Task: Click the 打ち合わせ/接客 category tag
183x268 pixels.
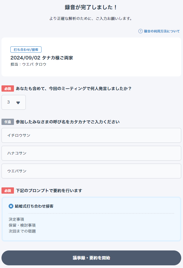Action: 26,50
